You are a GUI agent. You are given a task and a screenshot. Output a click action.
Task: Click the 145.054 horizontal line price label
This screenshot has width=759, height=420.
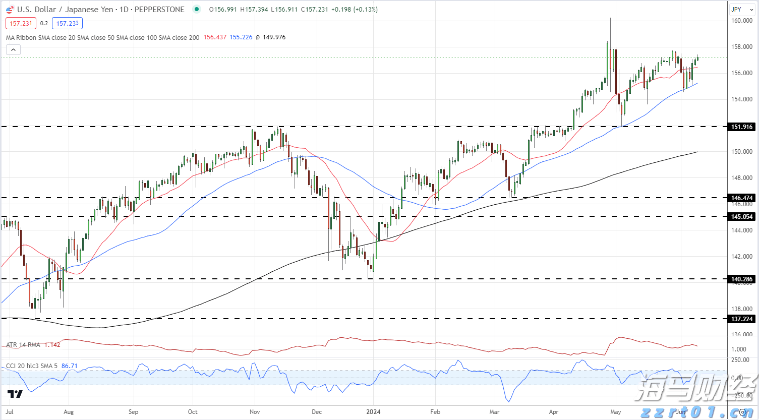[742, 217]
